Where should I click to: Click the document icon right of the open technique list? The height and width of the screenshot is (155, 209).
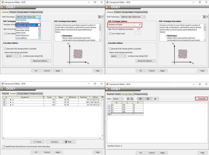pos(99,17)
